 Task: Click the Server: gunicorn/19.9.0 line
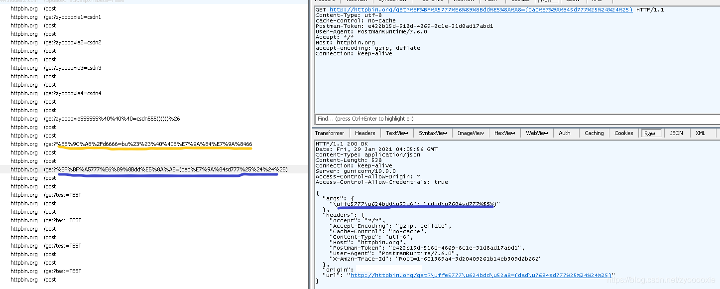tap(358, 171)
